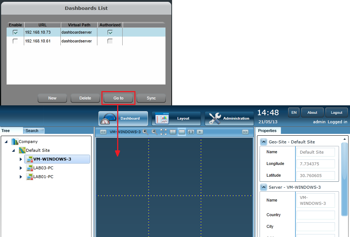Screen dimensions: 350x237
Task: Click the zoom in magnifier icon
Action: click(146, 132)
